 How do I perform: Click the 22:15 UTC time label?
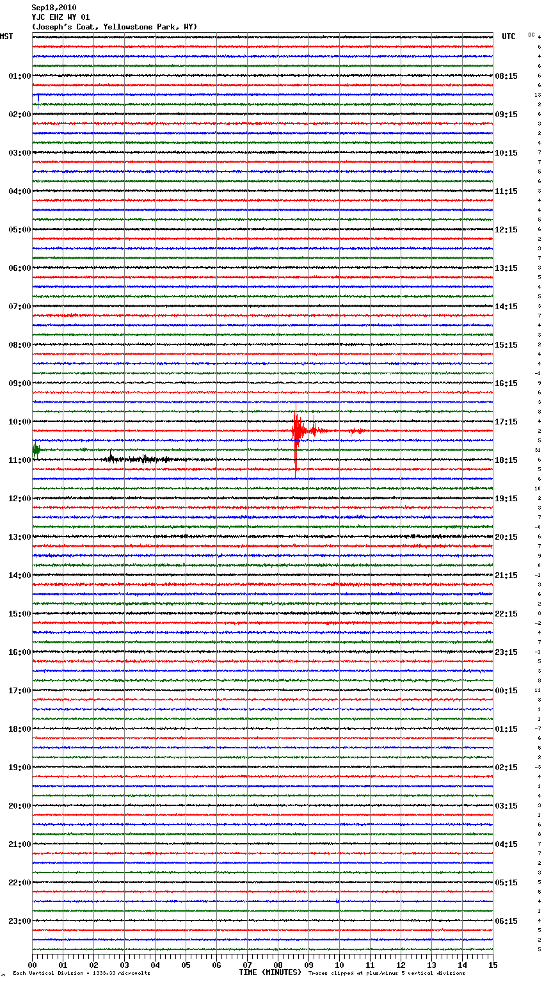(x=506, y=614)
